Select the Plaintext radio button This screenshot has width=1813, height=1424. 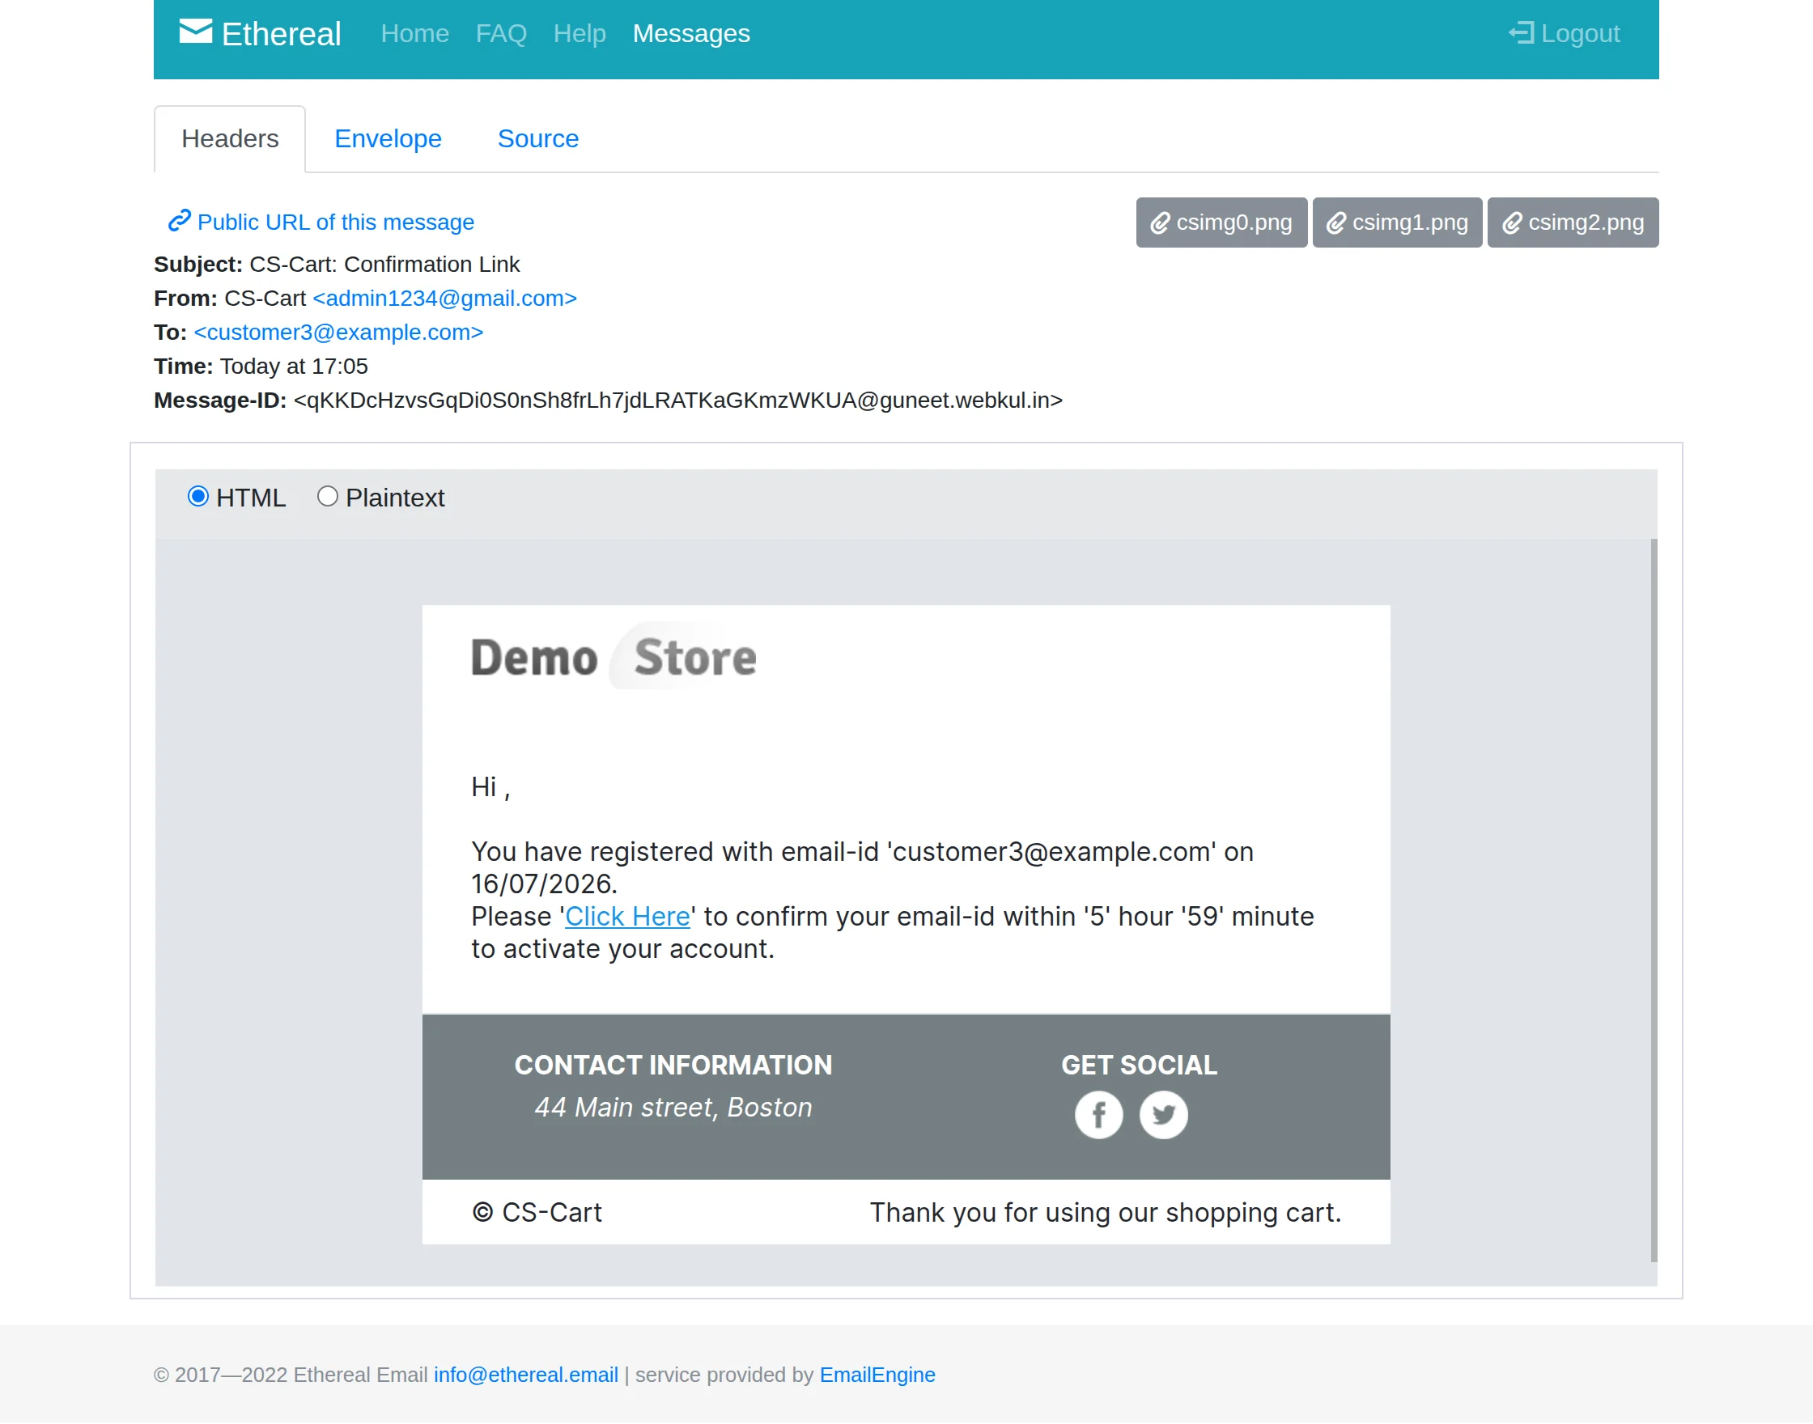point(327,497)
